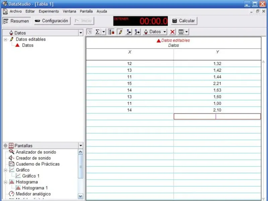Open the Ayuda menu

tap(102, 11)
